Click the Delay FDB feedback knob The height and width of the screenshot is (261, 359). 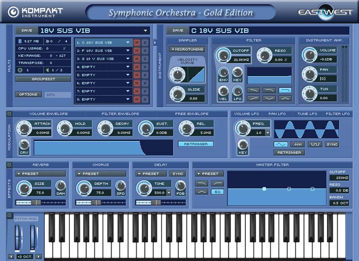coord(180,186)
